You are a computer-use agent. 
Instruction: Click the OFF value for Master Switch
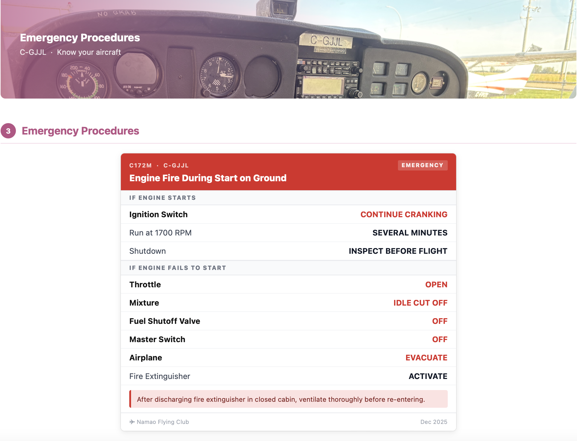click(x=440, y=339)
